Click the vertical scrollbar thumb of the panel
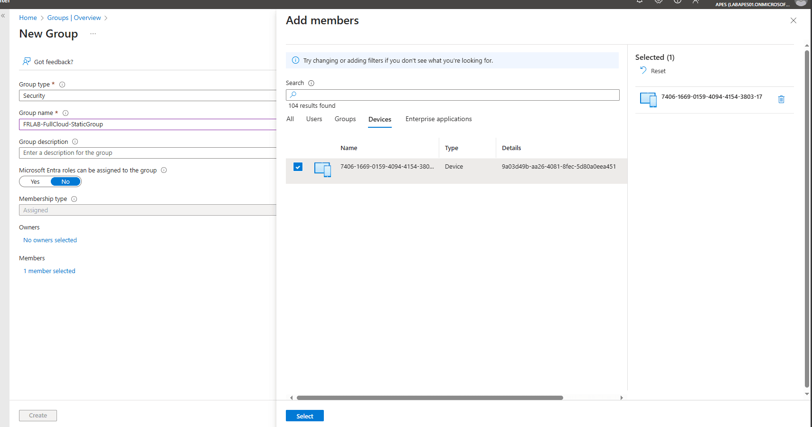This screenshot has width=812, height=427. click(x=807, y=218)
